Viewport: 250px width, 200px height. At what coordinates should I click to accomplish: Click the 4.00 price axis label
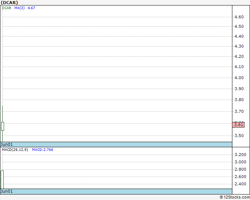[x=239, y=78]
